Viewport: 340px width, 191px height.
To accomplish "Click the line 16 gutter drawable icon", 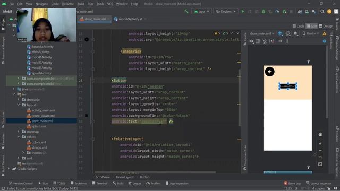I will click(87, 39).
